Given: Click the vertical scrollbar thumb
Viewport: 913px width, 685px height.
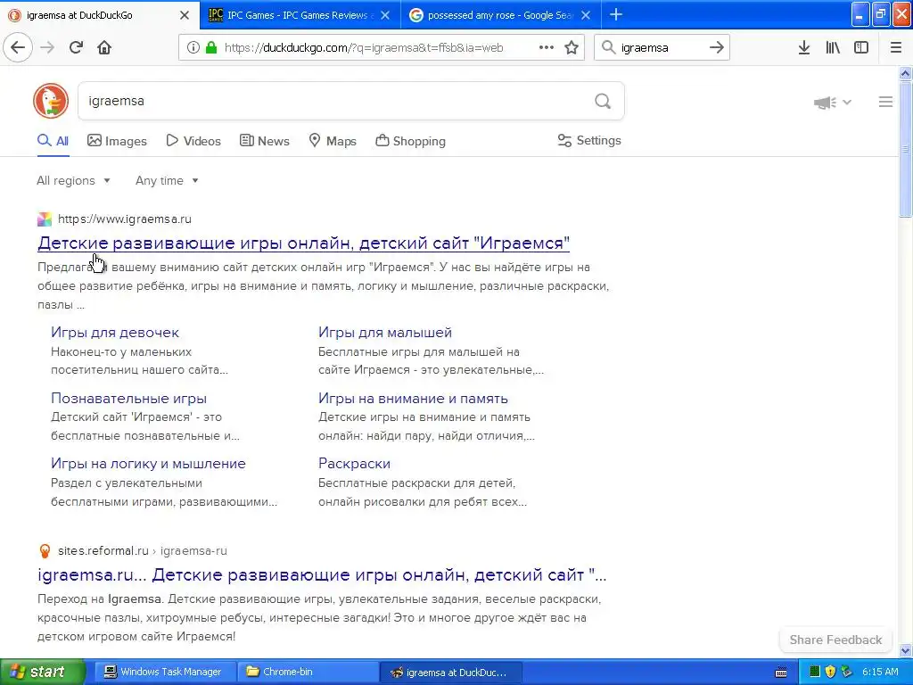Looking at the screenshot, I should click(905, 149).
